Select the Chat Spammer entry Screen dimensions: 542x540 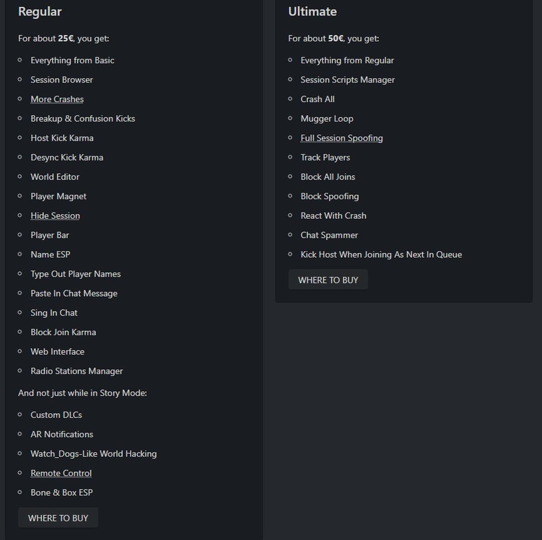(x=329, y=235)
